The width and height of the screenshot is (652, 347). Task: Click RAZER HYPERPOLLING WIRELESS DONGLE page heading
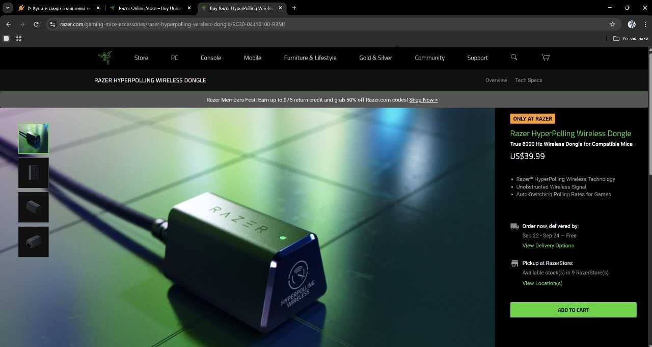click(150, 81)
